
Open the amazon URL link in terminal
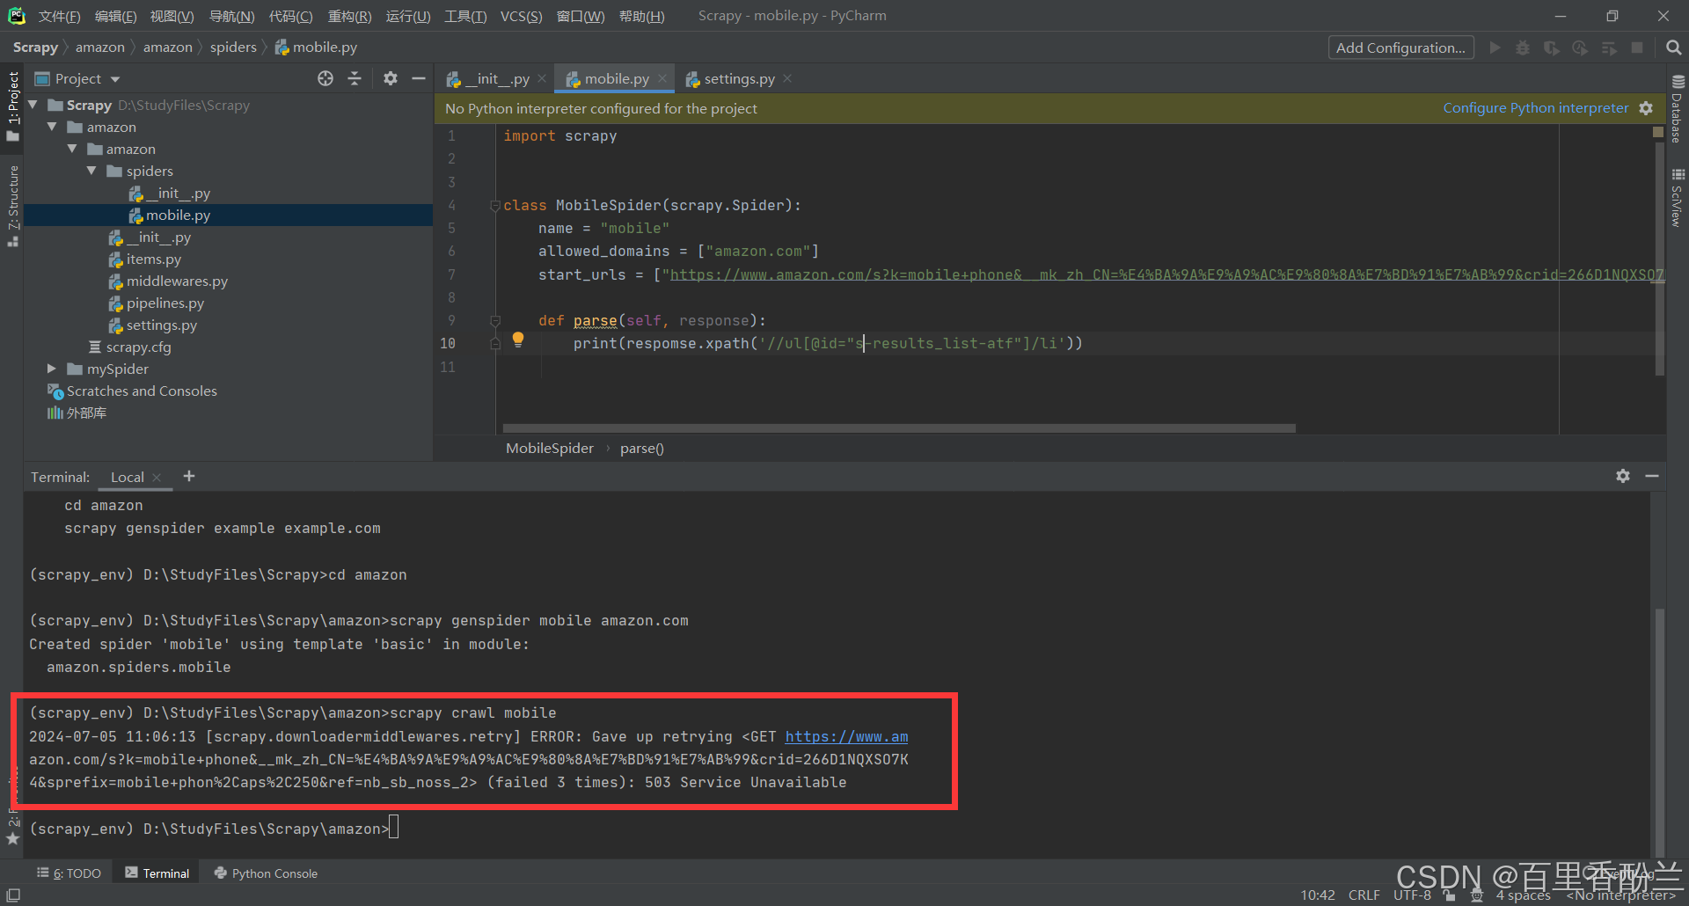point(846,736)
